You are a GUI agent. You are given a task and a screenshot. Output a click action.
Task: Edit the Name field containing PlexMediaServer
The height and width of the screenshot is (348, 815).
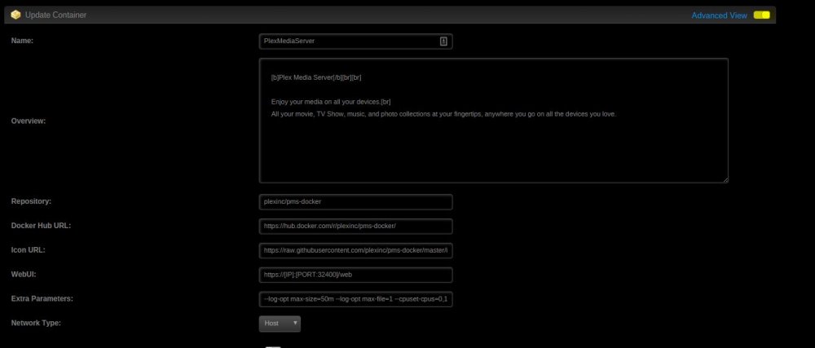pyautogui.click(x=355, y=42)
